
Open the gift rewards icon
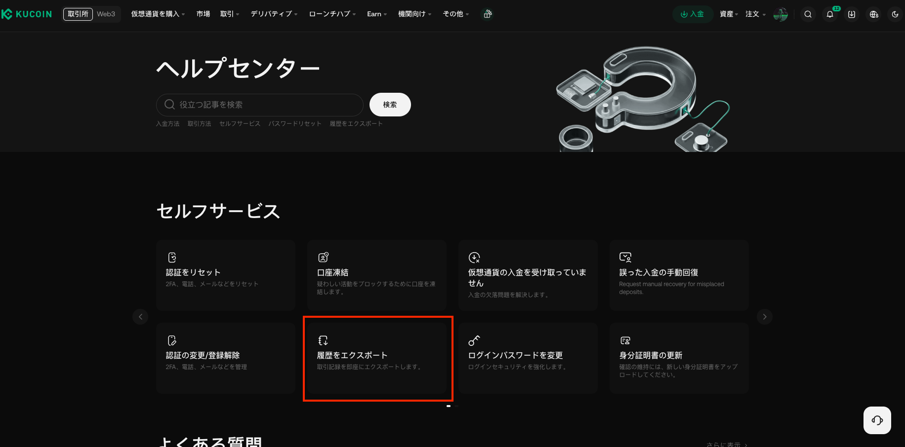pyautogui.click(x=488, y=14)
